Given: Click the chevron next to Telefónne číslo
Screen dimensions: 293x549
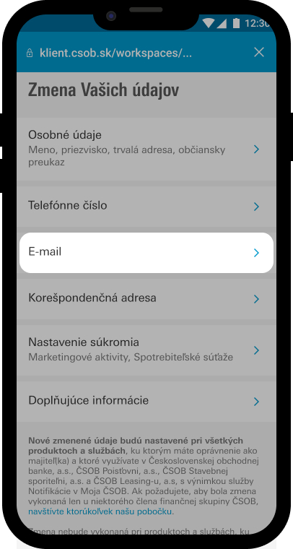Looking at the screenshot, I should coord(257,207).
